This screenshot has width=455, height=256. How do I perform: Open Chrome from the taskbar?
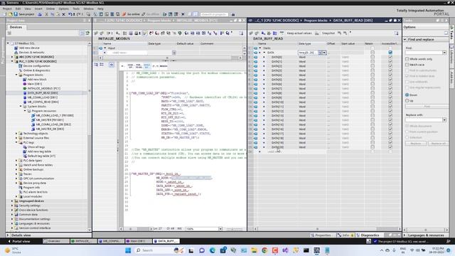point(264,250)
